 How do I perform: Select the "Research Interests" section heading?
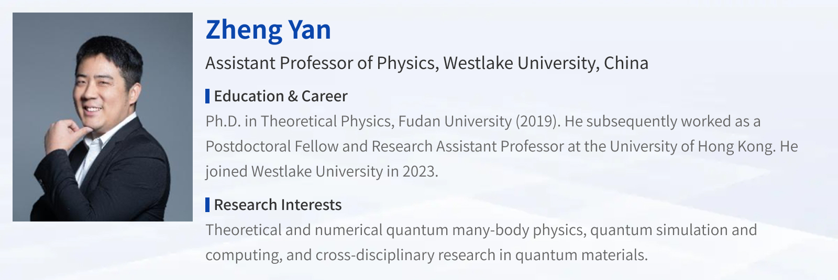(x=278, y=205)
